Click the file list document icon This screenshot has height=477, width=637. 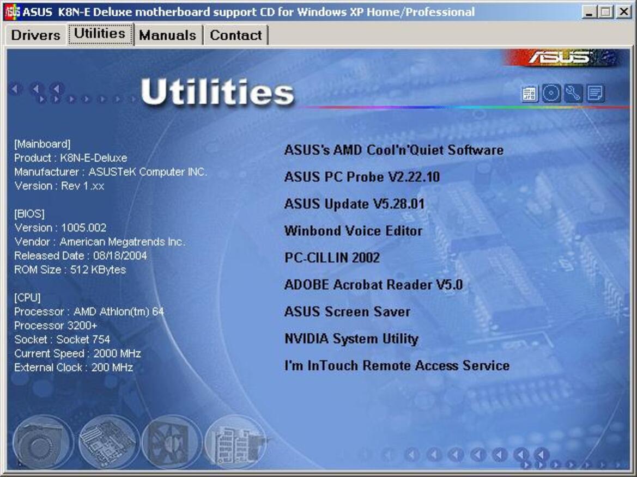click(595, 93)
